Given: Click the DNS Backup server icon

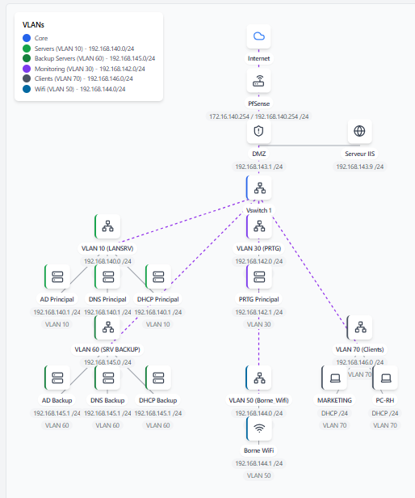Looking at the screenshot, I should (x=107, y=378).
